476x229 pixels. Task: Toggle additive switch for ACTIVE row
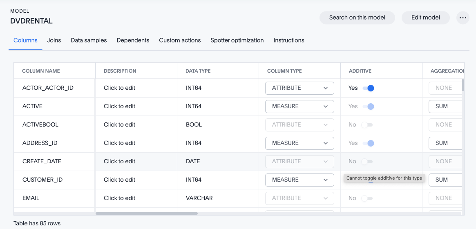pyautogui.click(x=368, y=107)
